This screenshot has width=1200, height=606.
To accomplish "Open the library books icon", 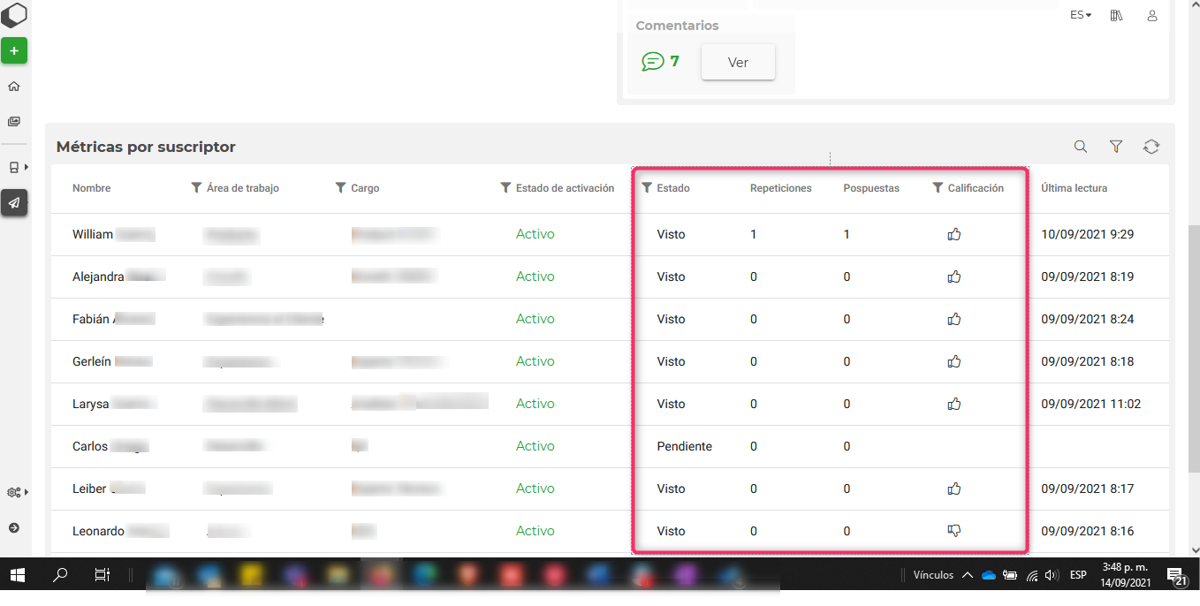I will [x=1117, y=16].
